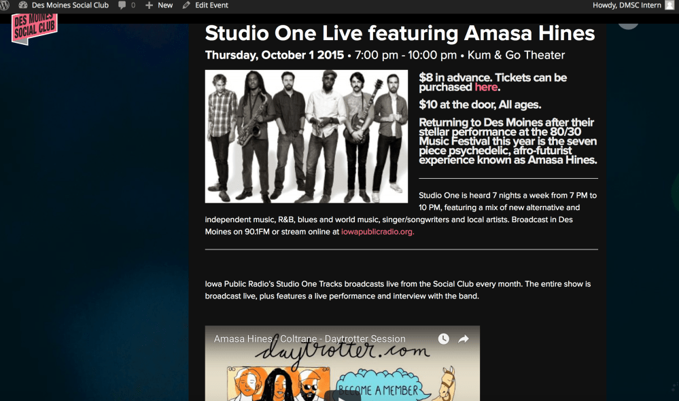Click the Des Moines Social Club logo

tap(34, 29)
